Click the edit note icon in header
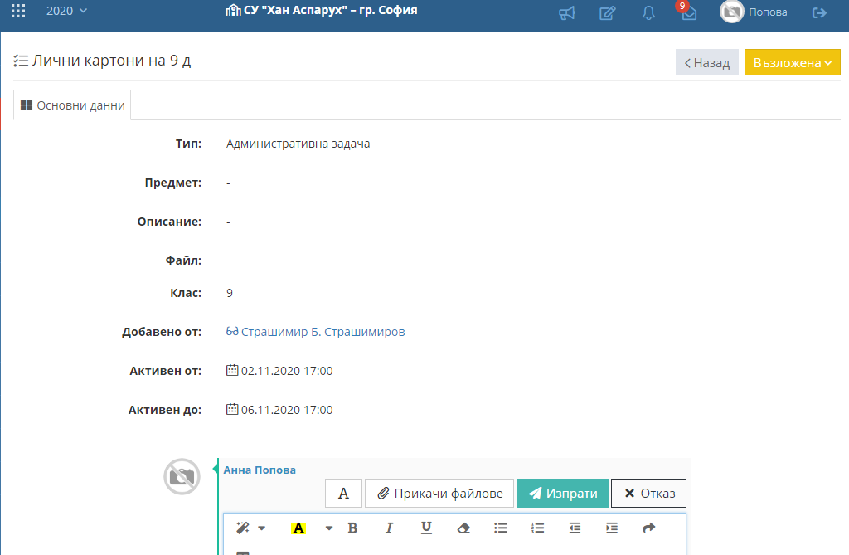Viewport: 849px width, 555px height. tap(608, 12)
